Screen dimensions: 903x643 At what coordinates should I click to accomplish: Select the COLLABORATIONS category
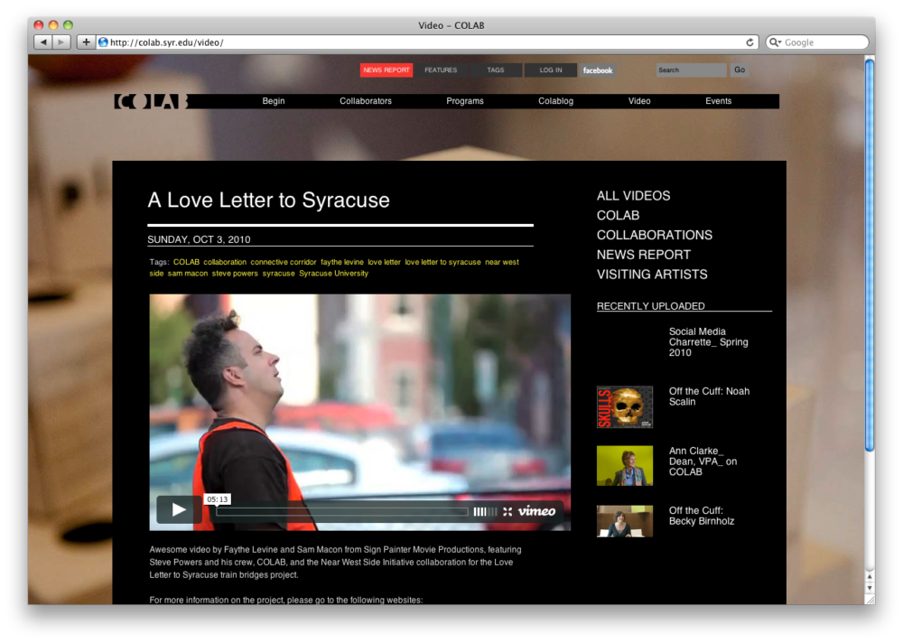(654, 235)
